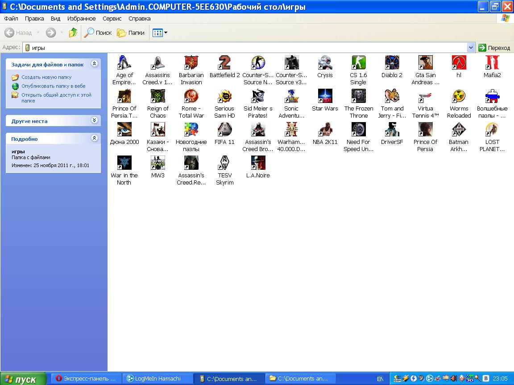Select the MW3 icon
Screen dimensions: 514x385
[158, 163]
